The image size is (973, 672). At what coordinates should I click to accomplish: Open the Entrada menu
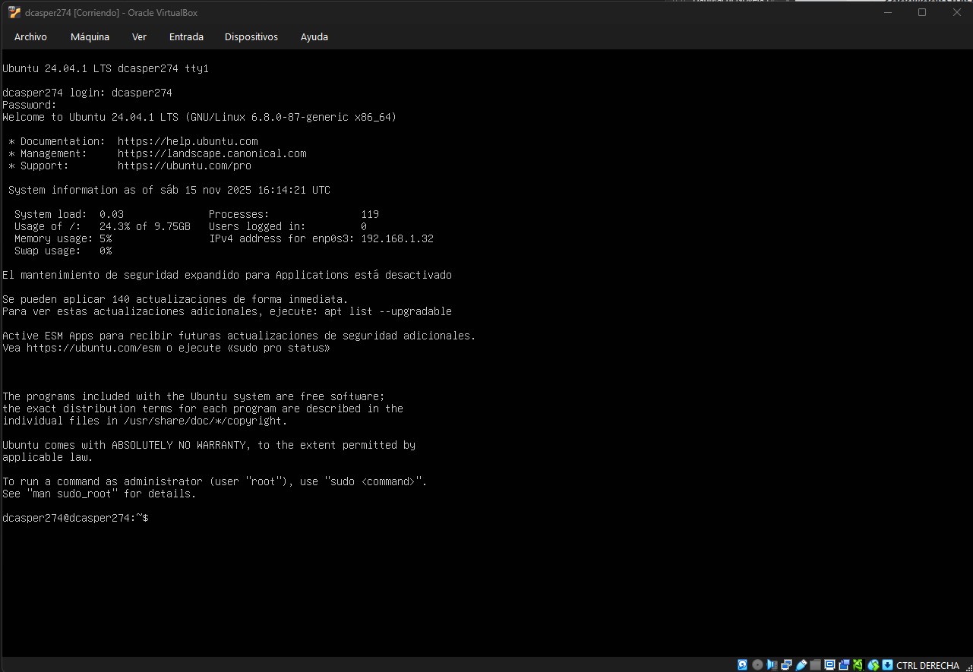click(186, 36)
